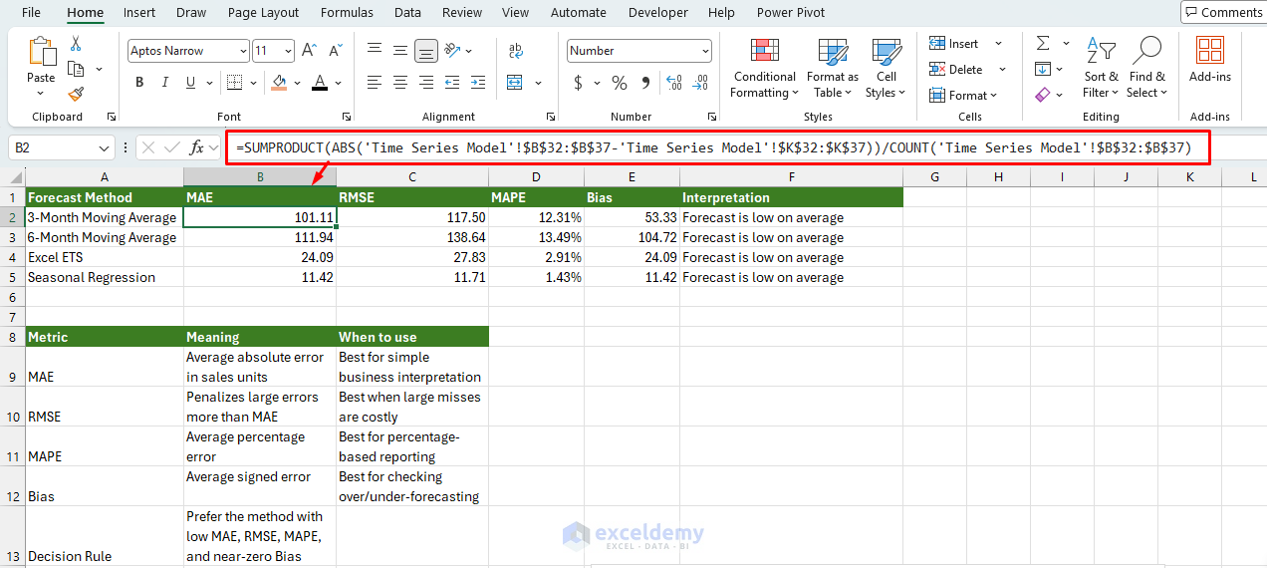Apply the font color swatch
Image resolution: width=1267 pixels, height=568 pixels.
pos(320,83)
